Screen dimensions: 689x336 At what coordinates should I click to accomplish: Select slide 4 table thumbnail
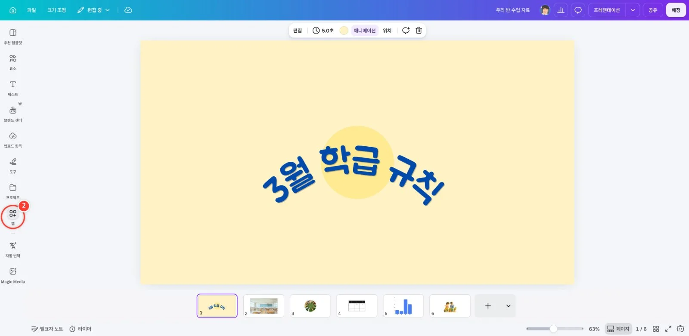click(357, 306)
